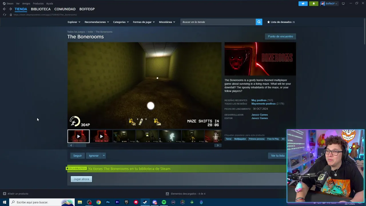Select the glowing ghost screenshot thumbnail
366x206 pixels.
coord(170,136)
